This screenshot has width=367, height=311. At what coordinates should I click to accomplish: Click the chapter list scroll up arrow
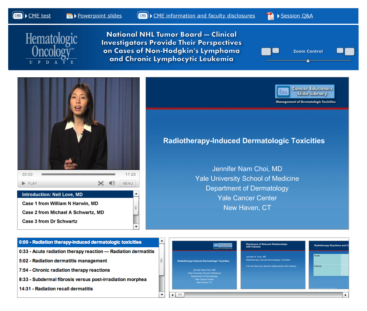(x=162, y=241)
